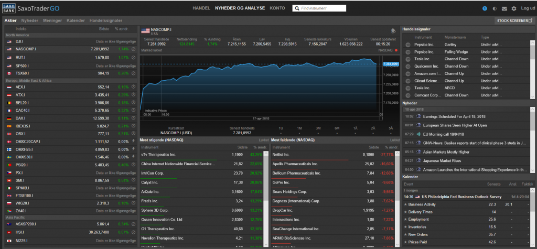
Task: Open the Japanese Market Rises news item
Action: (442, 160)
